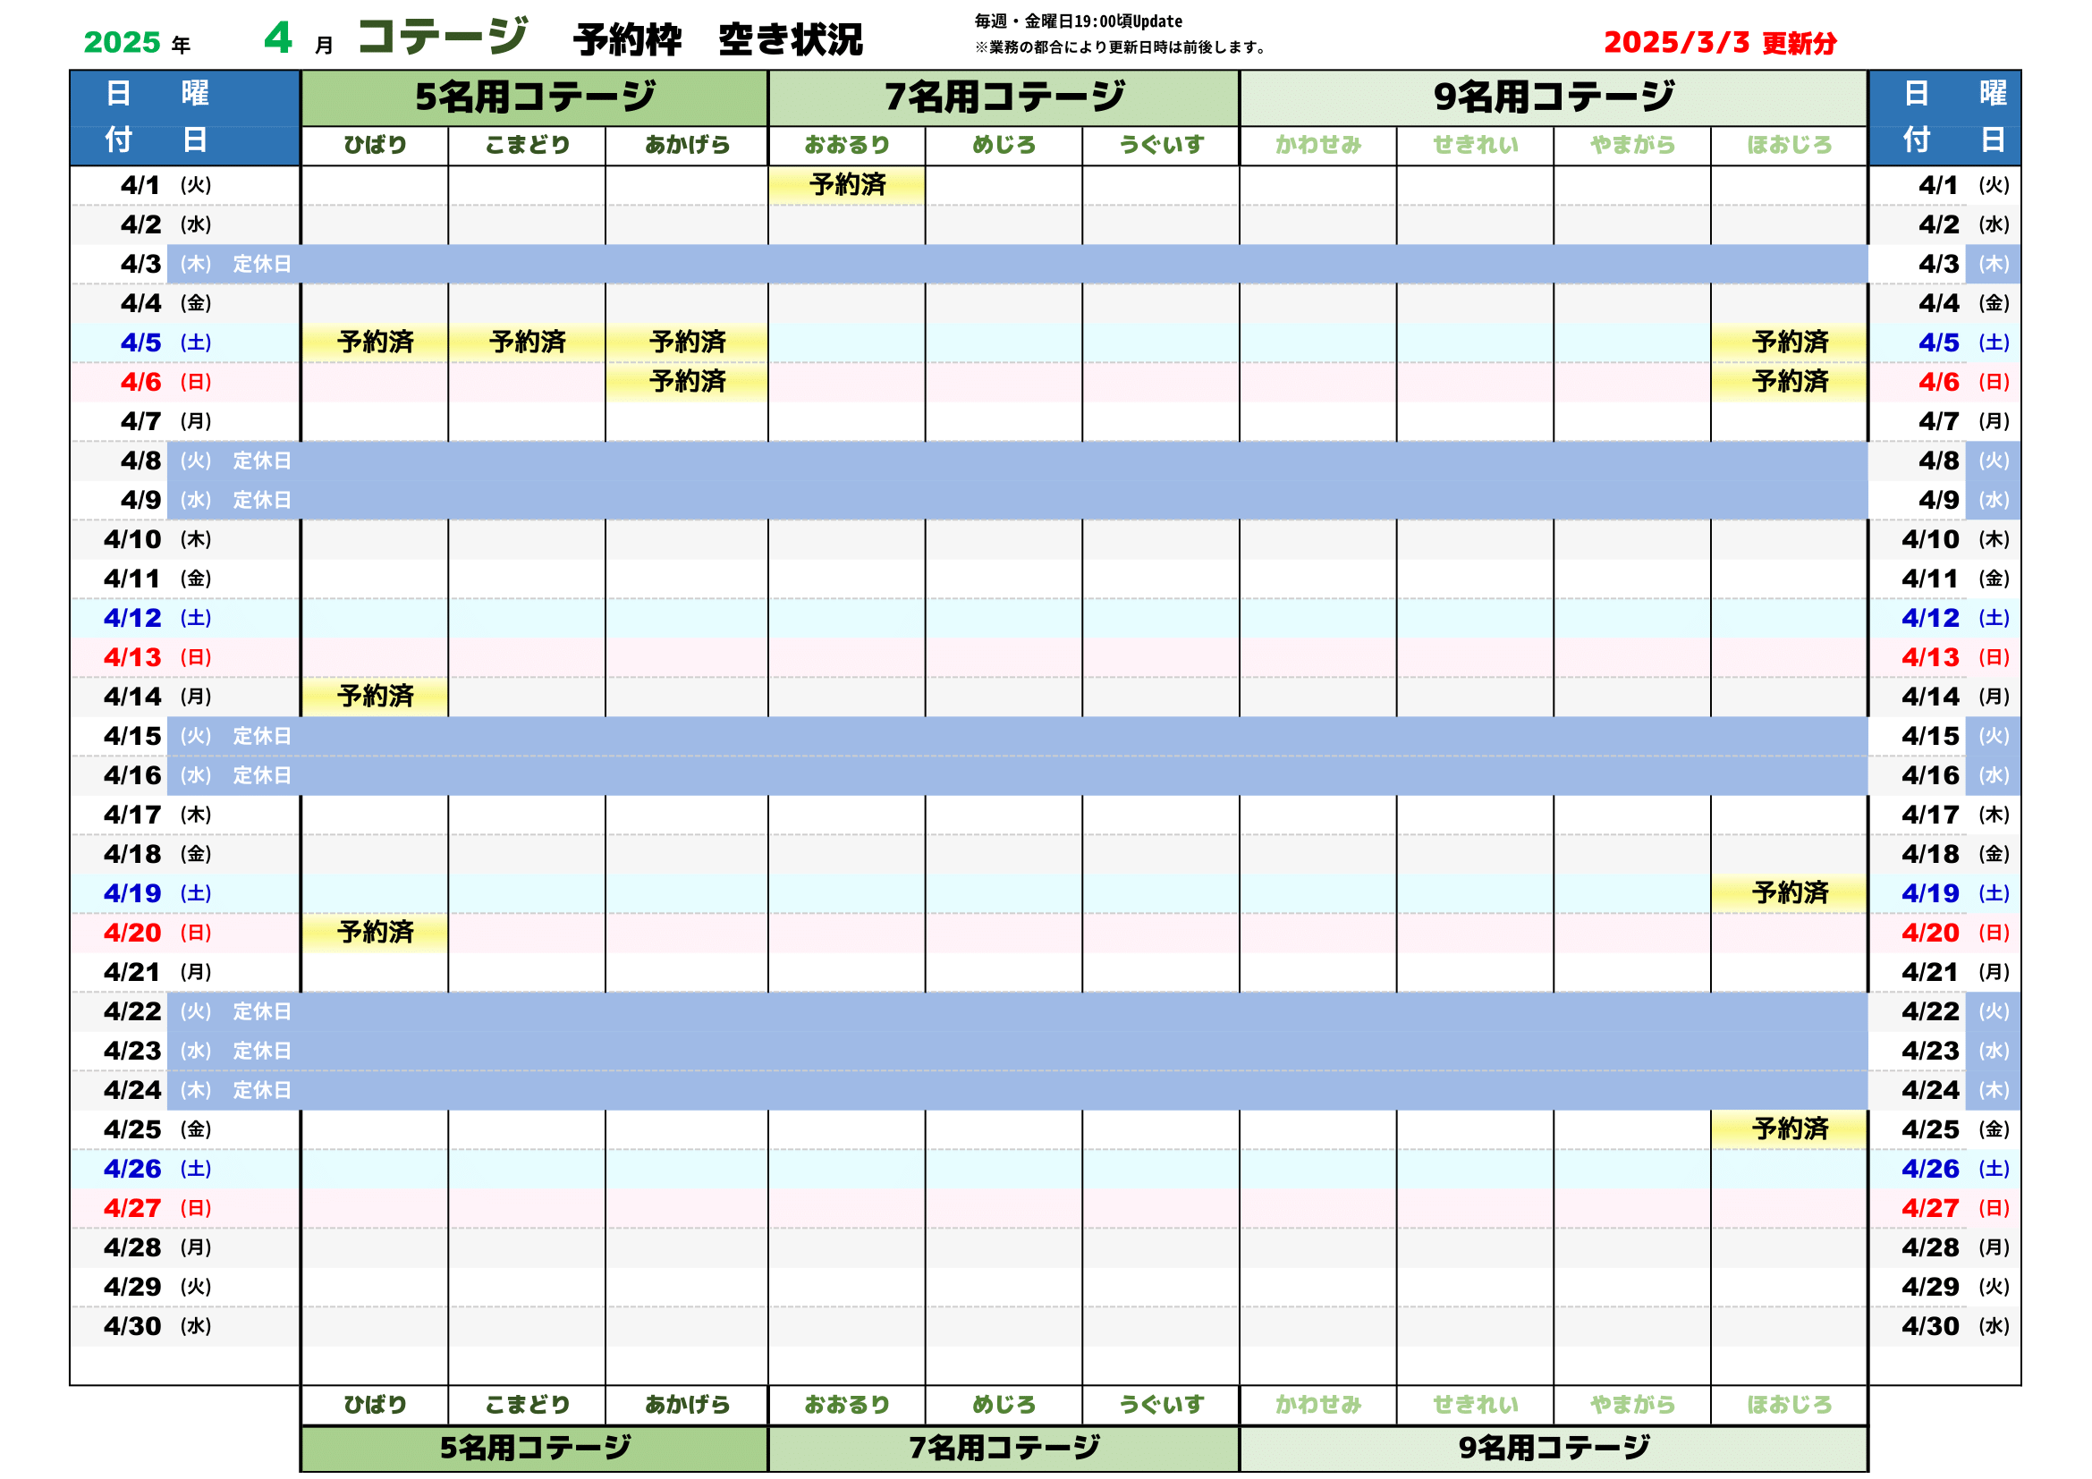Select the 7名用コテージ footer label at table bottom
The image size is (2092, 1479).
pos(1004,1448)
